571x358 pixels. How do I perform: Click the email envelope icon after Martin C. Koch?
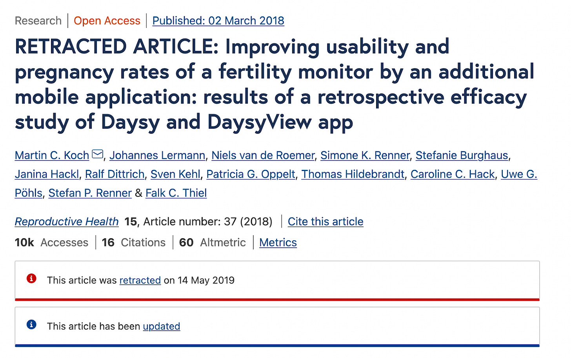click(x=98, y=155)
